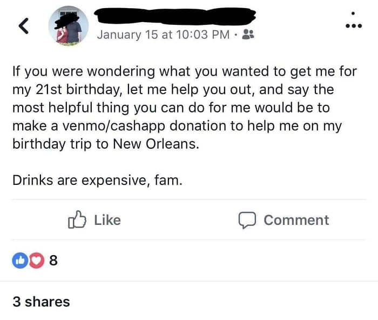The image size is (378, 320).
Task: Click the single dot above the options menu
Action: coord(353,13)
